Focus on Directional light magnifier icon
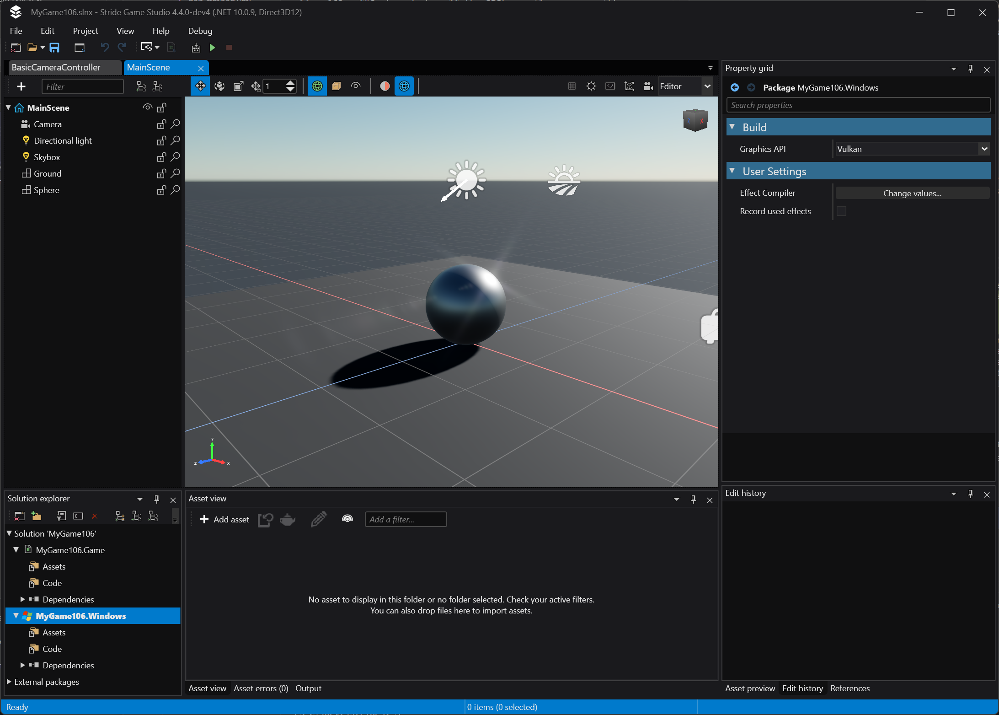The image size is (999, 715). (175, 140)
